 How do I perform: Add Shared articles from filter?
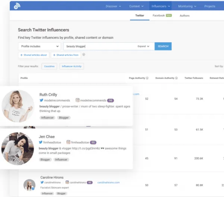(x=66, y=55)
